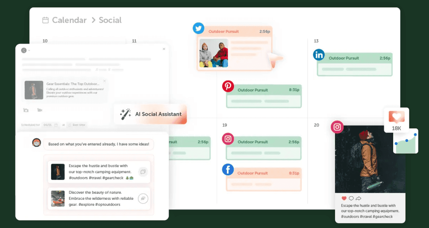The height and width of the screenshot is (228, 429).
Task: Click the calendar icon beside Calendar
Action: point(46,20)
